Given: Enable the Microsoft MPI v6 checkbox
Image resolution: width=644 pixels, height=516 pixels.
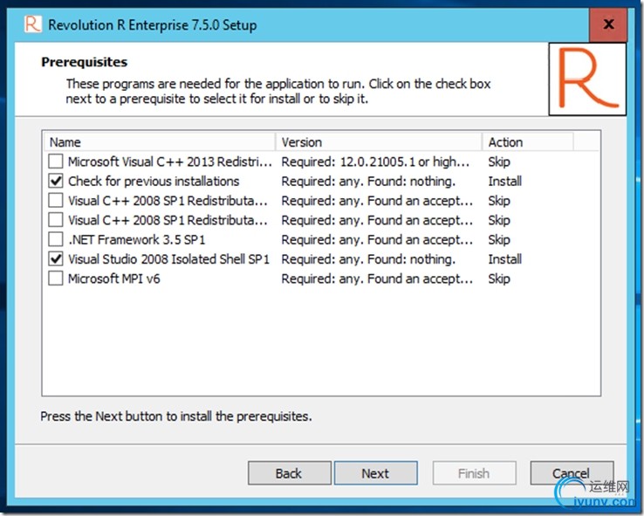Looking at the screenshot, I should [x=56, y=279].
